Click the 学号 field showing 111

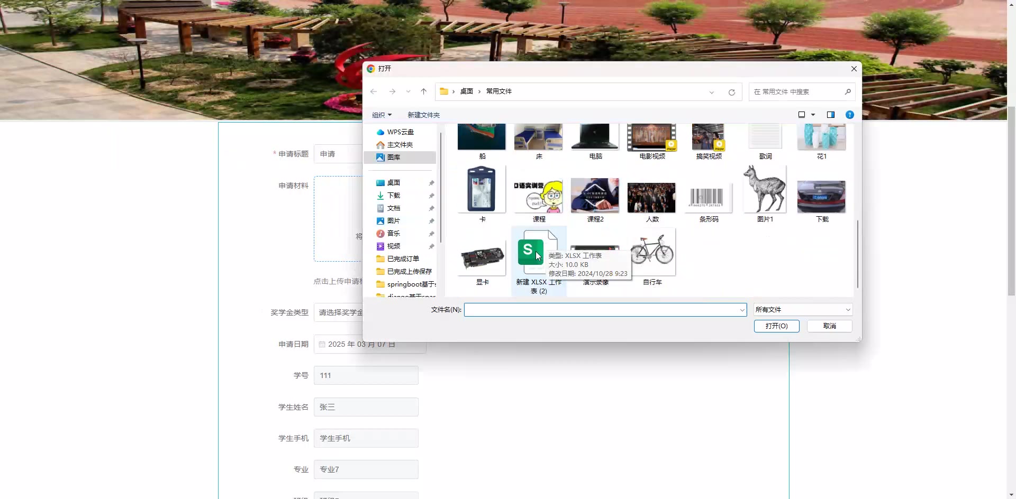(x=366, y=375)
